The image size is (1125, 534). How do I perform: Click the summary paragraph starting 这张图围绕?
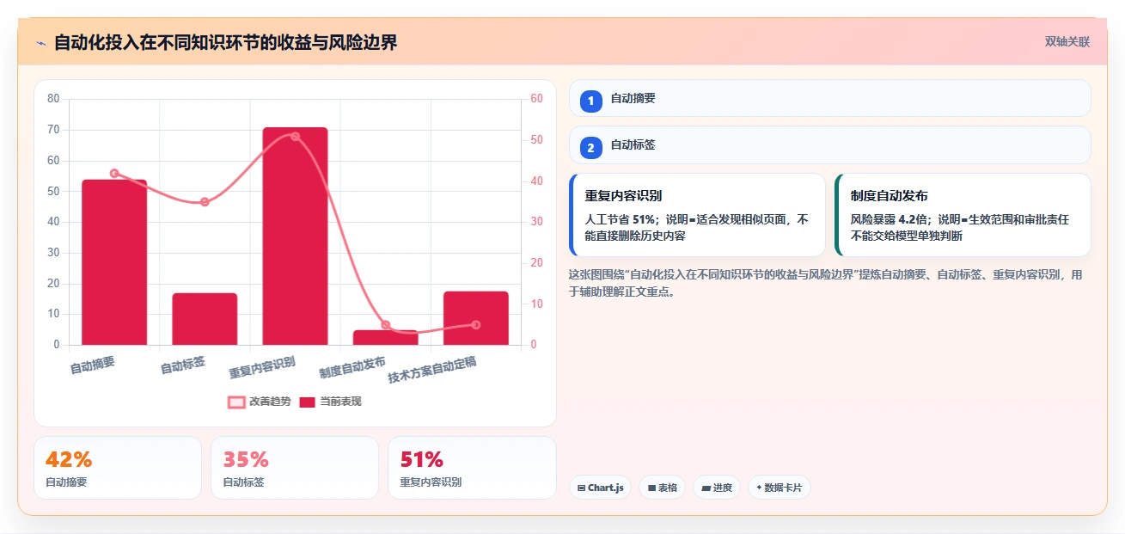[x=826, y=283]
